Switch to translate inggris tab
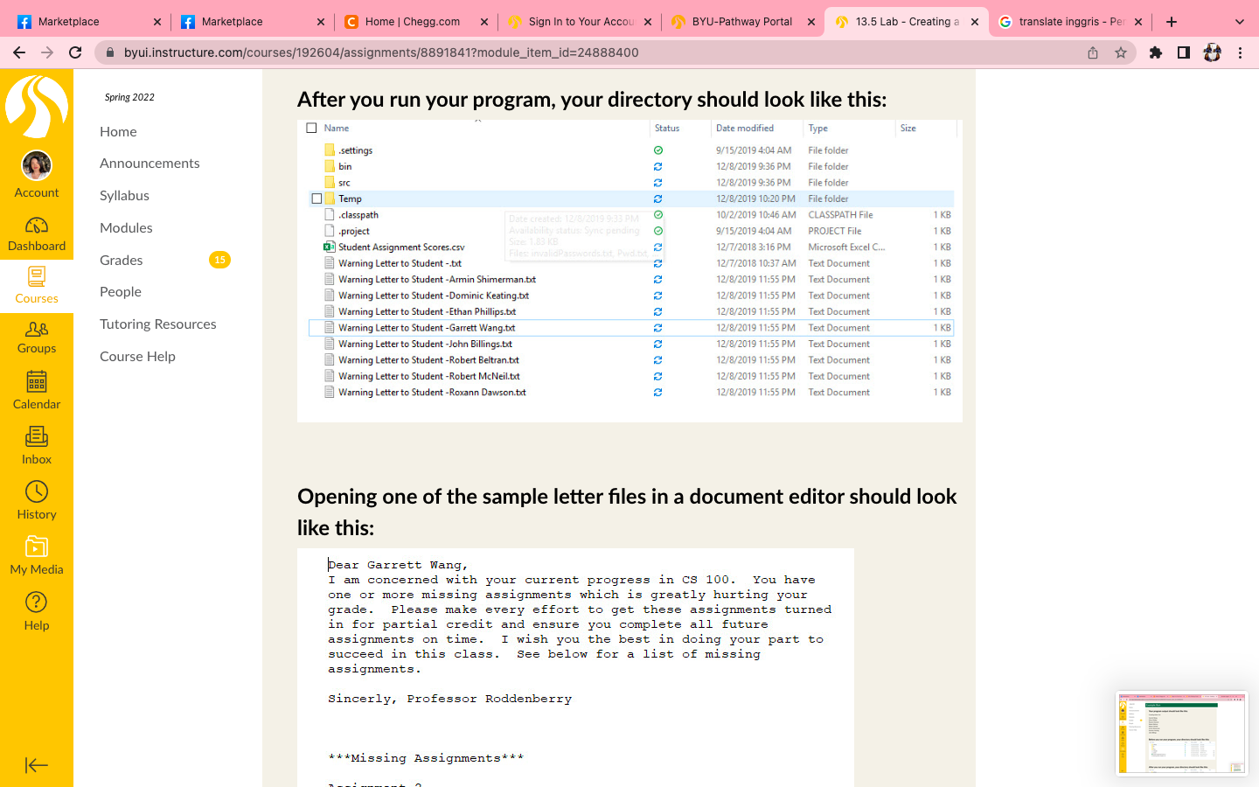 coord(1070,22)
